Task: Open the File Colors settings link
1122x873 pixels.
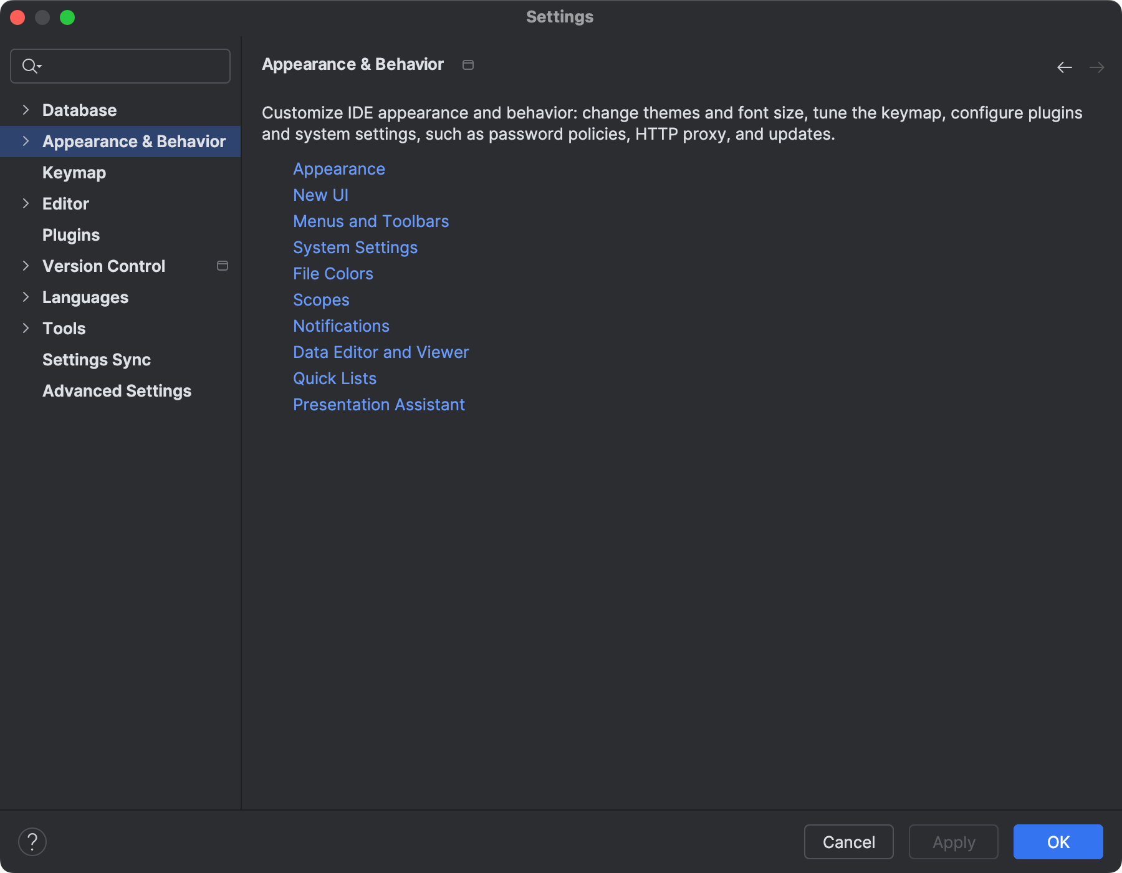Action: click(333, 273)
